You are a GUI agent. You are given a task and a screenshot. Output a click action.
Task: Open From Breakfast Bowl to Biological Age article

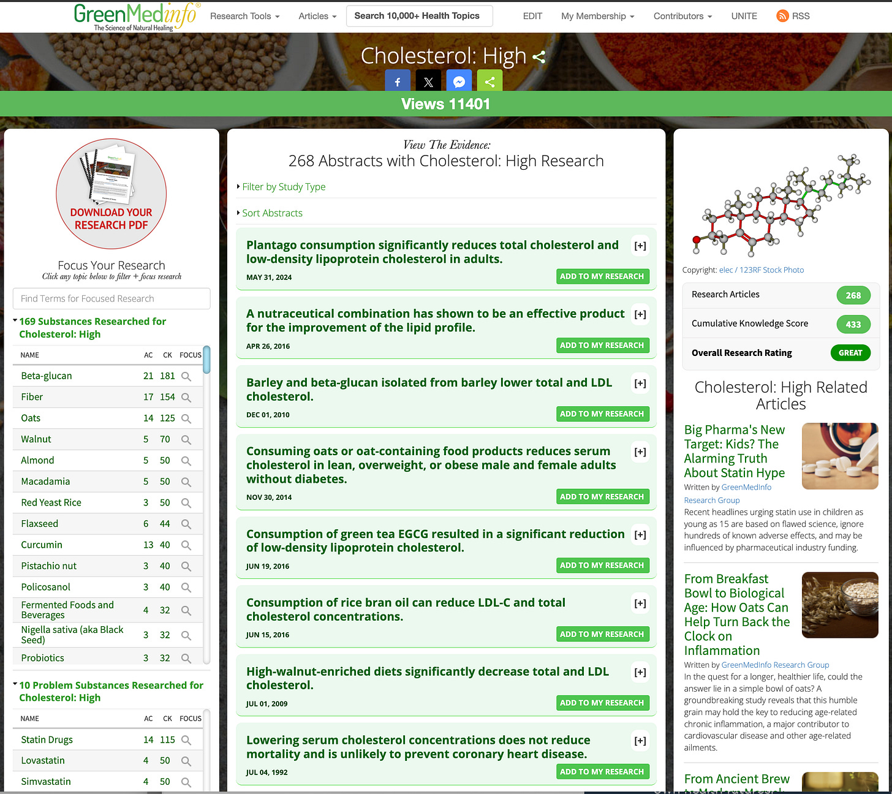(737, 614)
